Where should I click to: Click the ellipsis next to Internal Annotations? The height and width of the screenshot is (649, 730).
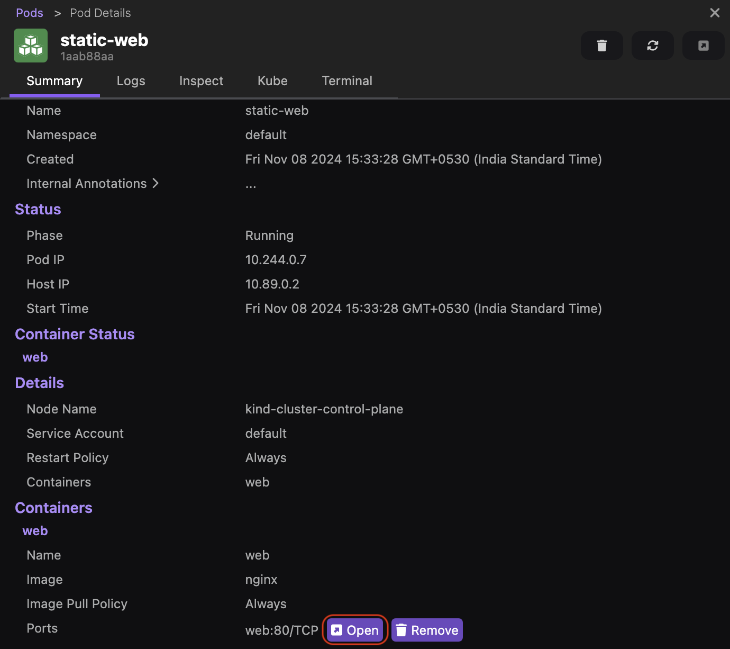click(251, 185)
